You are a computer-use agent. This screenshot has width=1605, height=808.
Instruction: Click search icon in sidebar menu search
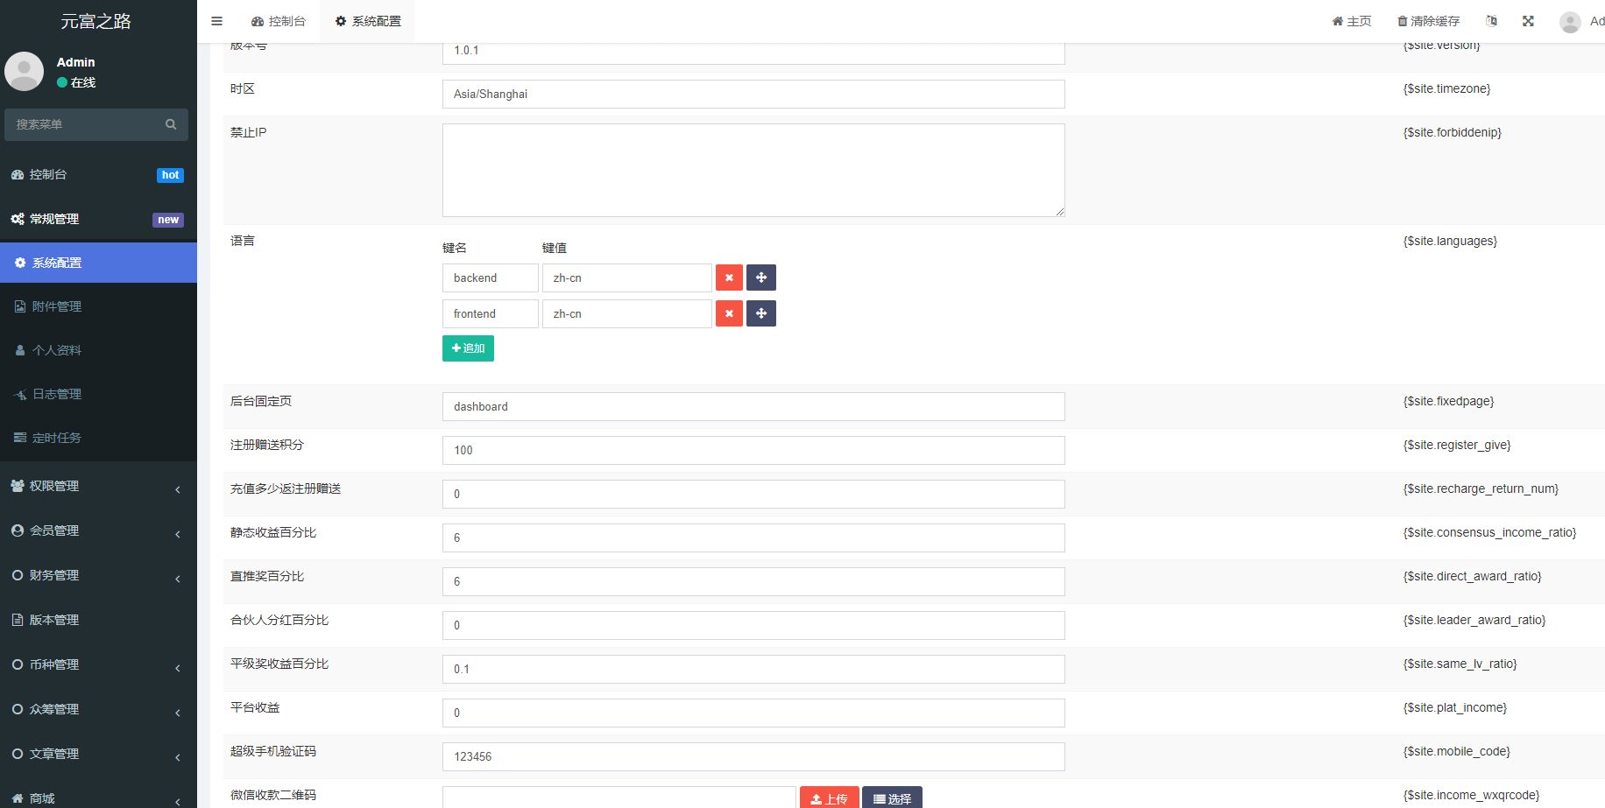pos(171,124)
